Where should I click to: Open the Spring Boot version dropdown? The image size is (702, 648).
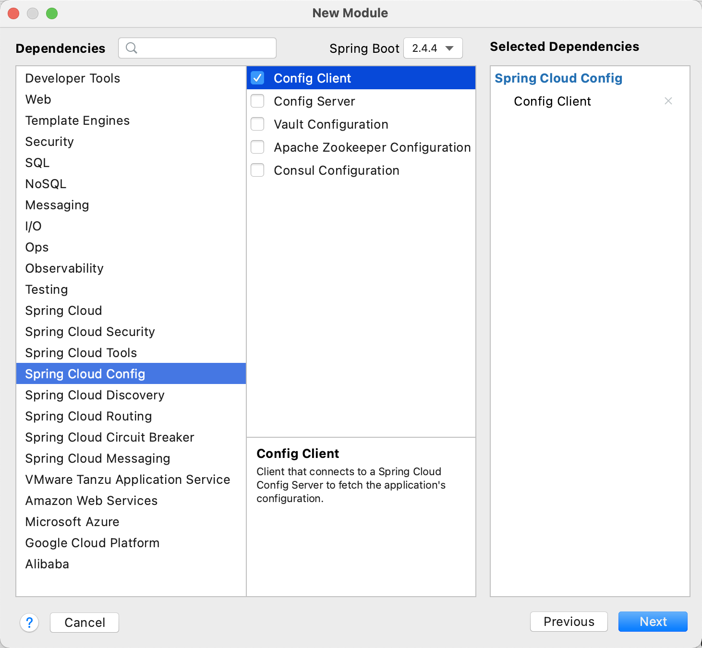click(433, 48)
